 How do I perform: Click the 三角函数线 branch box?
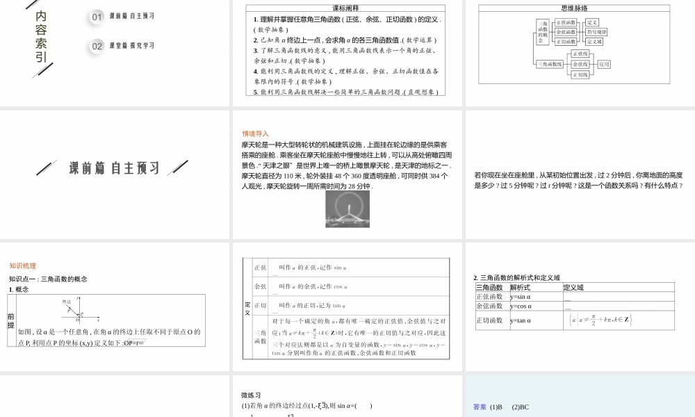(x=549, y=64)
